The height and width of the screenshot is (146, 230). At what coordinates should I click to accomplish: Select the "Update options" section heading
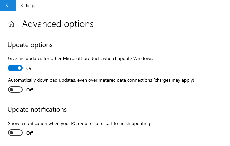30,45
